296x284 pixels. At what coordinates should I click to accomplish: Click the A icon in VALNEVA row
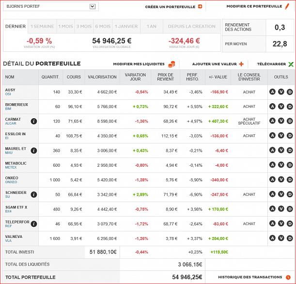[272, 238]
